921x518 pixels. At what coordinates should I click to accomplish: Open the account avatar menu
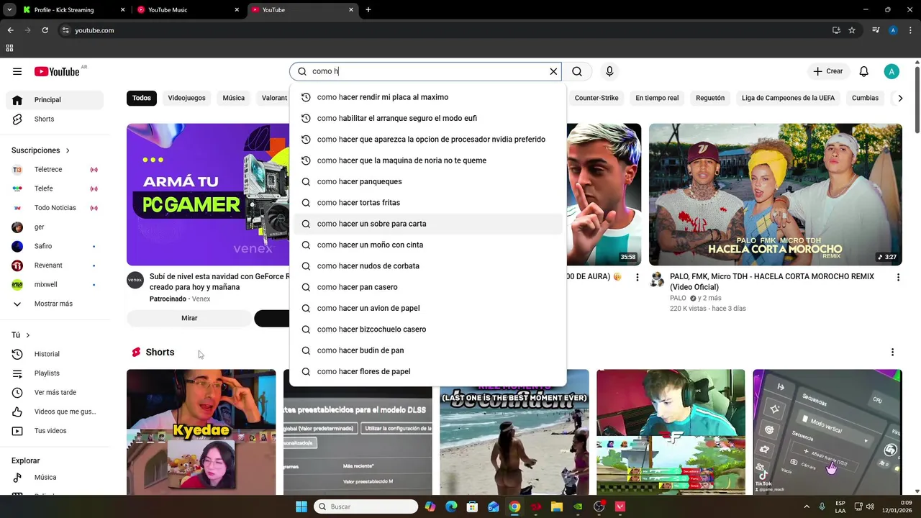pyautogui.click(x=891, y=71)
